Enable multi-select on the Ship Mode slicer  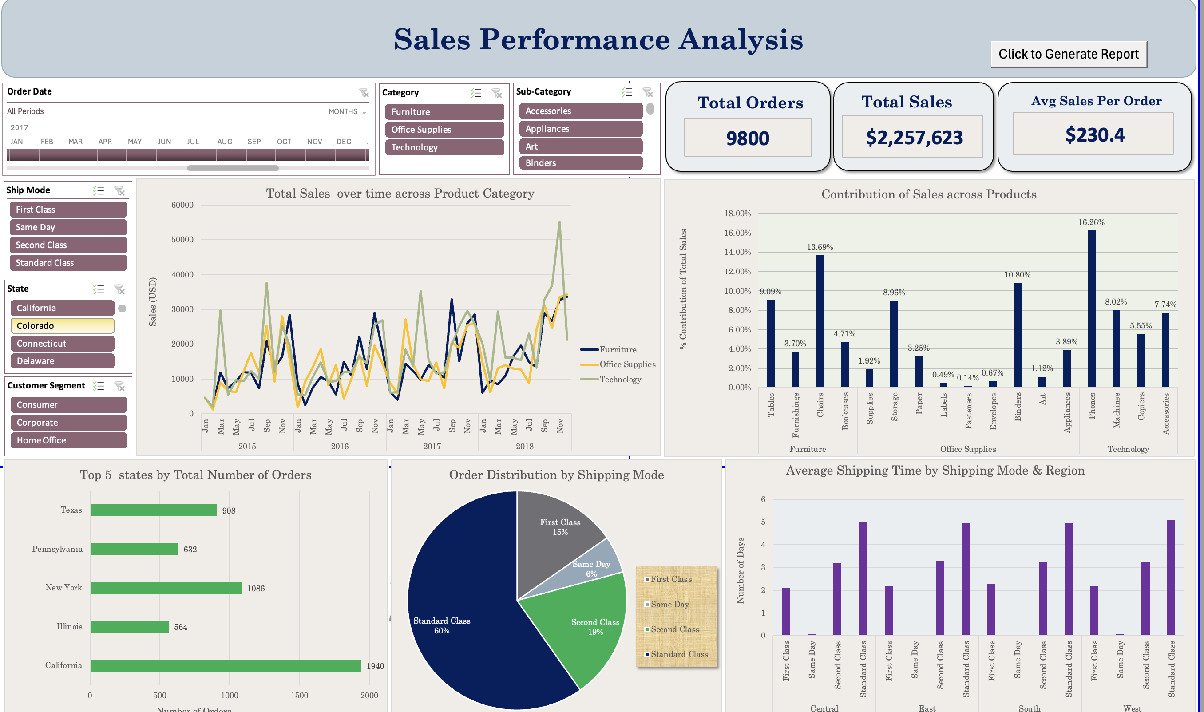click(99, 190)
